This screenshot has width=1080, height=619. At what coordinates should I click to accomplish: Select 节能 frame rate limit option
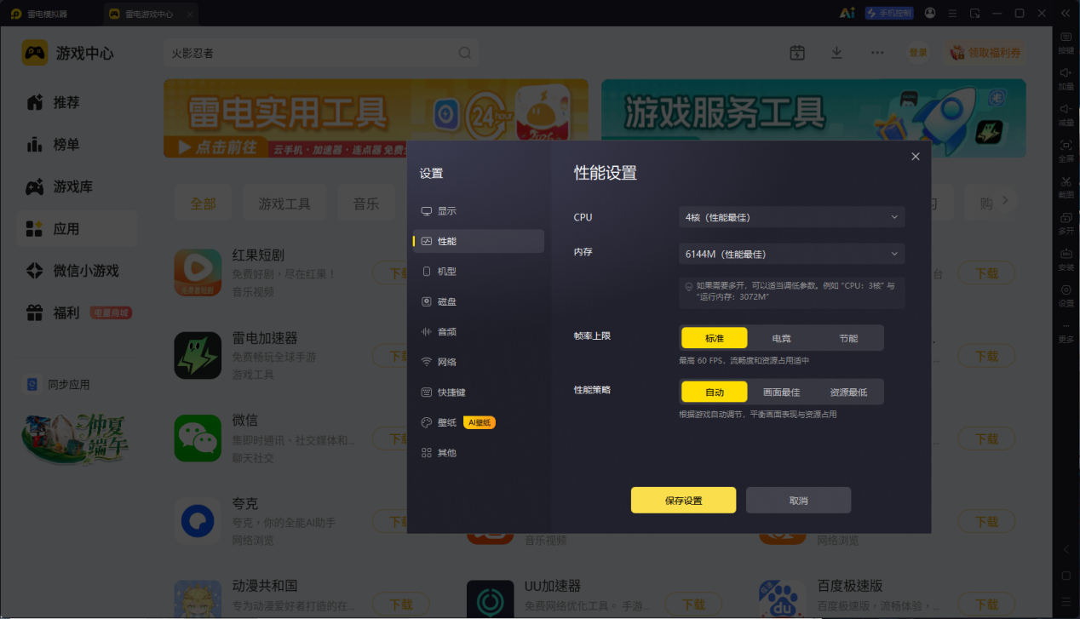click(x=848, y=338)
